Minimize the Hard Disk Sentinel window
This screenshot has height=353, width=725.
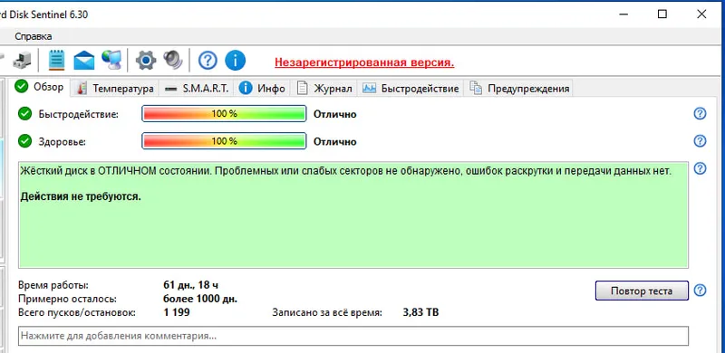coord(623,14)
